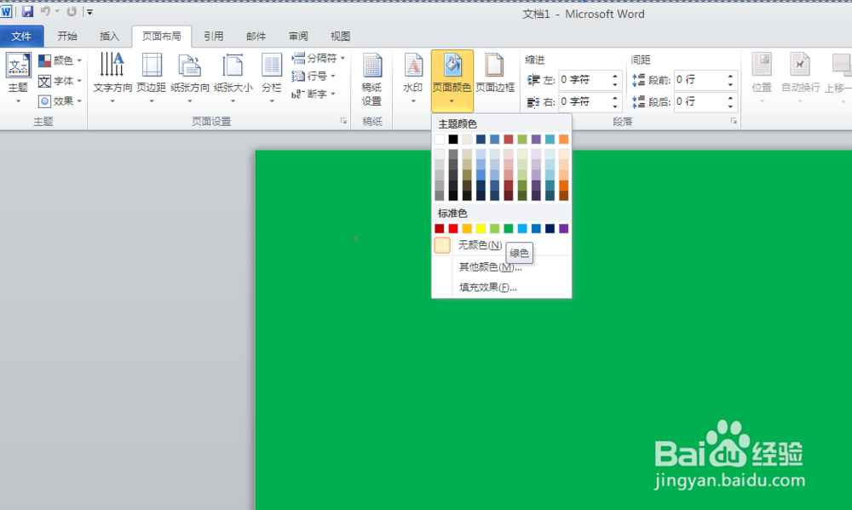Click the Redo icon in quick access toolbar

[72, 11]
